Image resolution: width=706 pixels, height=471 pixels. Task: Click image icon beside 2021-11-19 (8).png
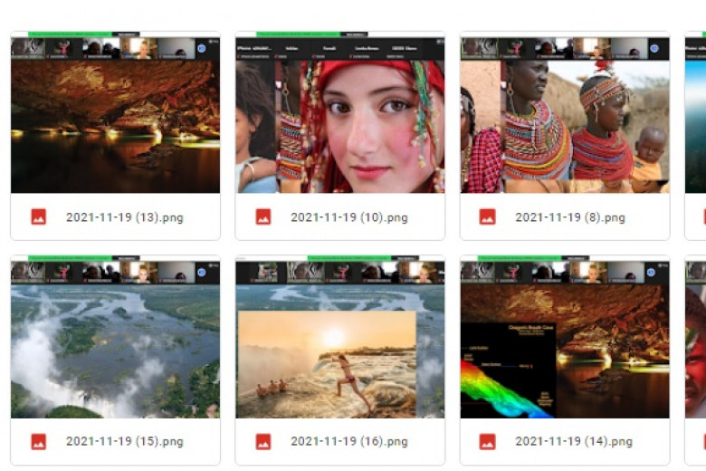[x=488, y=216]
